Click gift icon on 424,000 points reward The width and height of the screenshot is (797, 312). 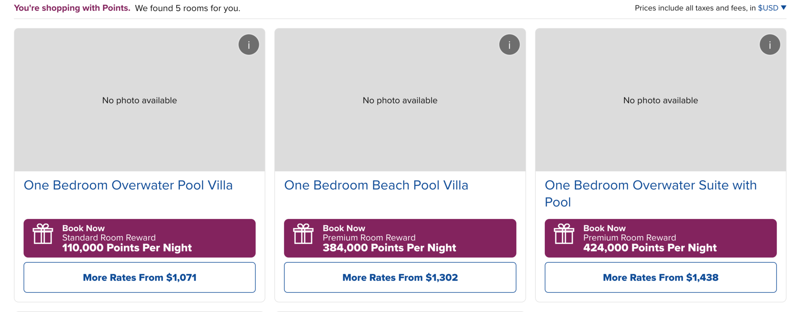click(x=564, y=234)
